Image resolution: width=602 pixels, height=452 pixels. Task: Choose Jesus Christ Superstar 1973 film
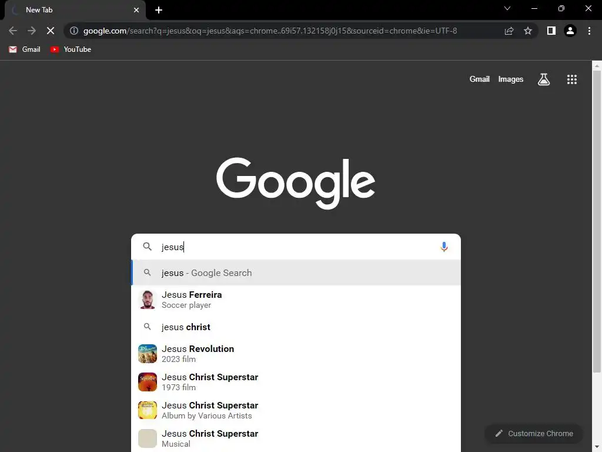(x=296, y=382)
